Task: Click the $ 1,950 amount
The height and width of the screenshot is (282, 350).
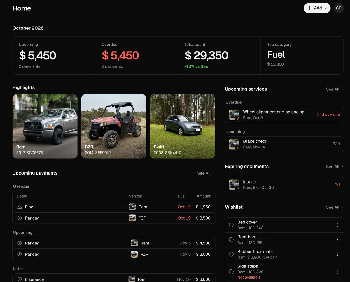Action: click(203, 207)
